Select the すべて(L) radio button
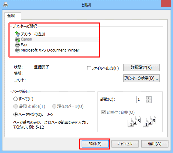 point(16,99)
